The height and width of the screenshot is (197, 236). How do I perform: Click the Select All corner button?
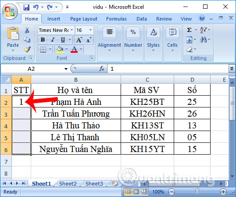tap(6, 79)
